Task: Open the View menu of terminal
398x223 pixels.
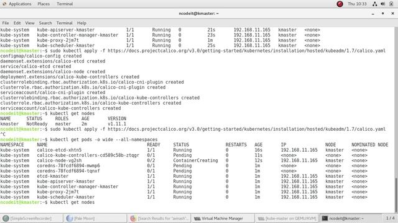Action: pyautogui.click(x=30, y=23)
